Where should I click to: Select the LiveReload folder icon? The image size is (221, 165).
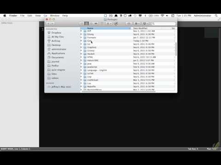click(x=85, y=80)
